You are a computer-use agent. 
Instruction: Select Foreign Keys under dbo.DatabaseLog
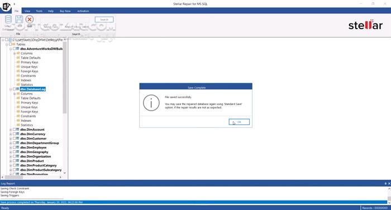click(30, 112)
